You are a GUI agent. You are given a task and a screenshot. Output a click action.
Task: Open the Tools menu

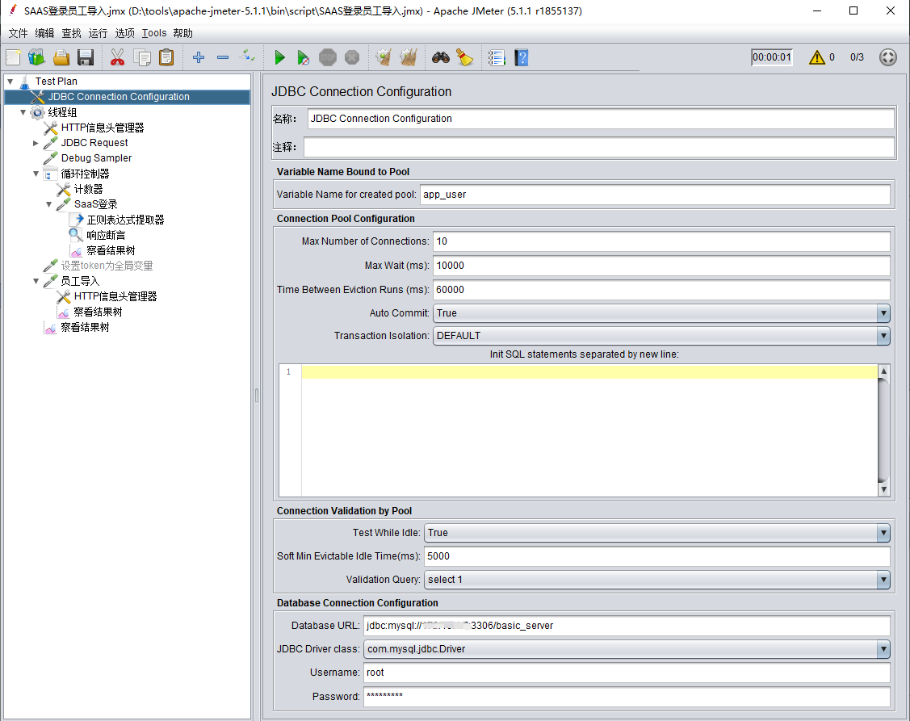(x=153, y=33)
